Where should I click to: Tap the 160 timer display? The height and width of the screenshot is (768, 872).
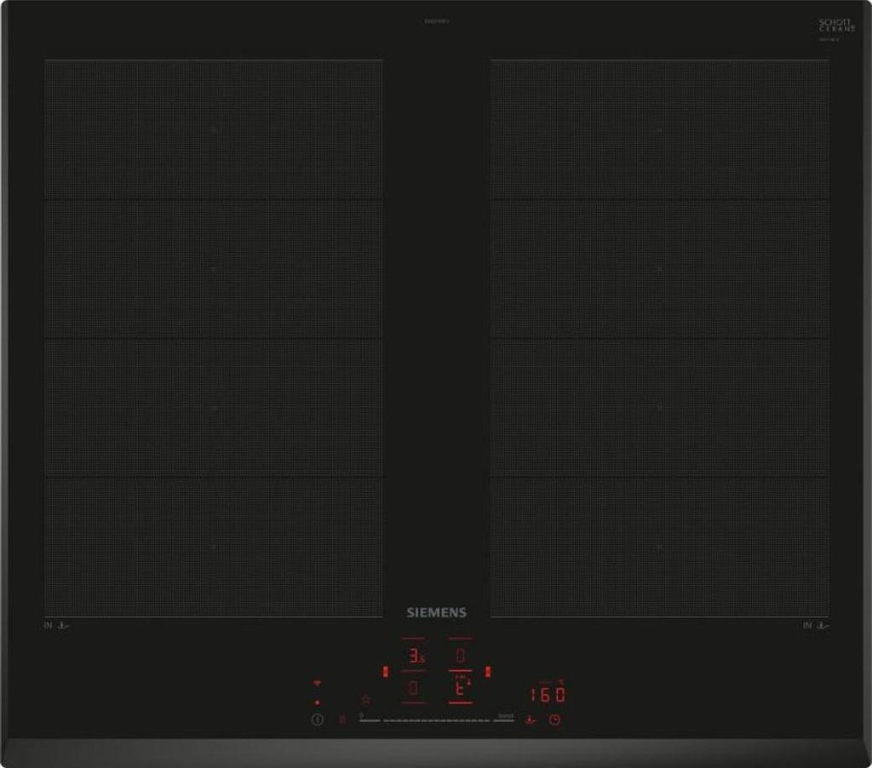(x=548, y=695)
